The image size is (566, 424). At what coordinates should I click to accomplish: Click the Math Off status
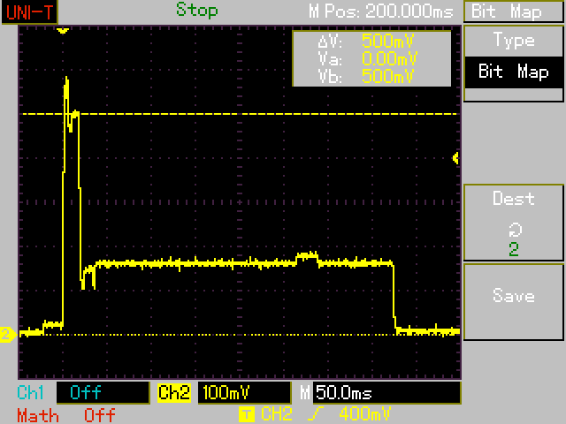click(x=100, y=415)
